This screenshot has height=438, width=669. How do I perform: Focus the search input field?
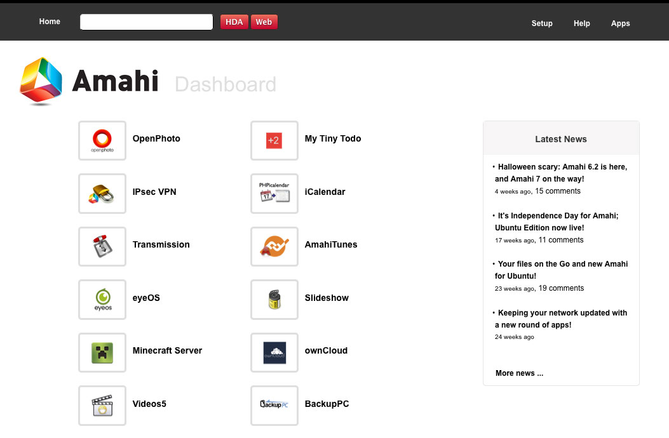point(146,22)
